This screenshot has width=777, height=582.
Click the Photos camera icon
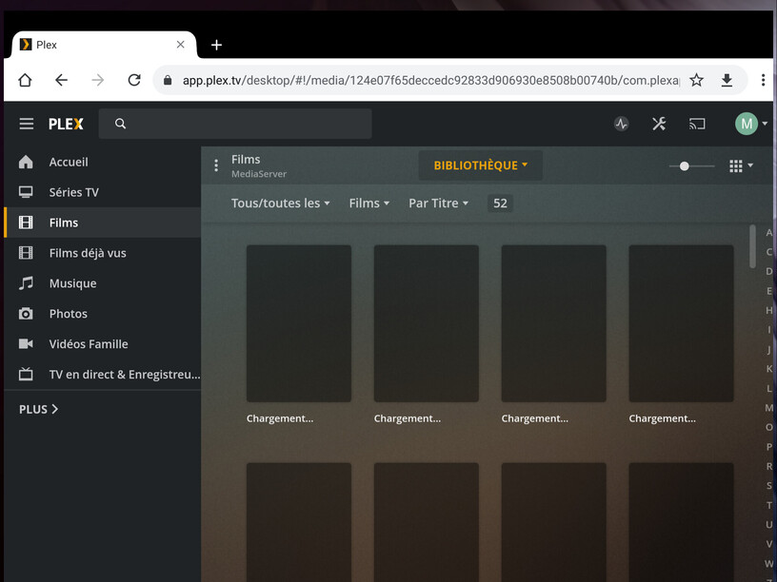(x=26, y=314)
